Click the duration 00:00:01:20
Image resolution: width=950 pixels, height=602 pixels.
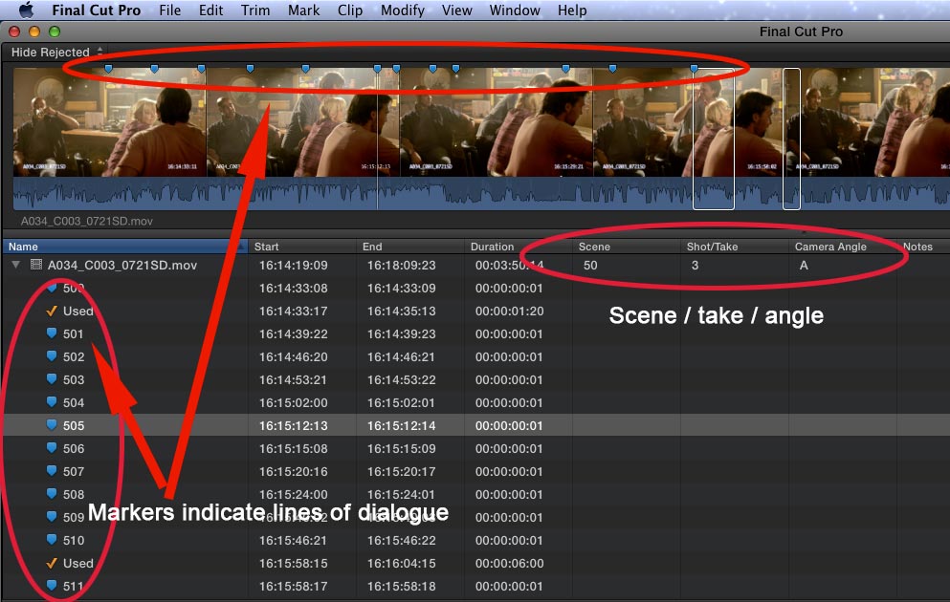509,311
